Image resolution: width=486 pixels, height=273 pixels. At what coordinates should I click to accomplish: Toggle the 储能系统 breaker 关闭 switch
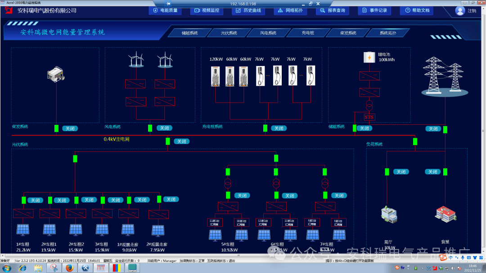tap(364, 128)
